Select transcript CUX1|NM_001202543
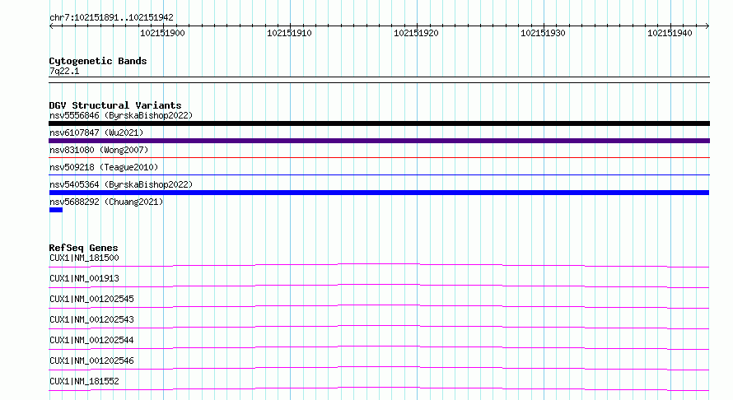The width and height of the screenshot is (733, 400). pyautogui.click(x=91, y=319)
